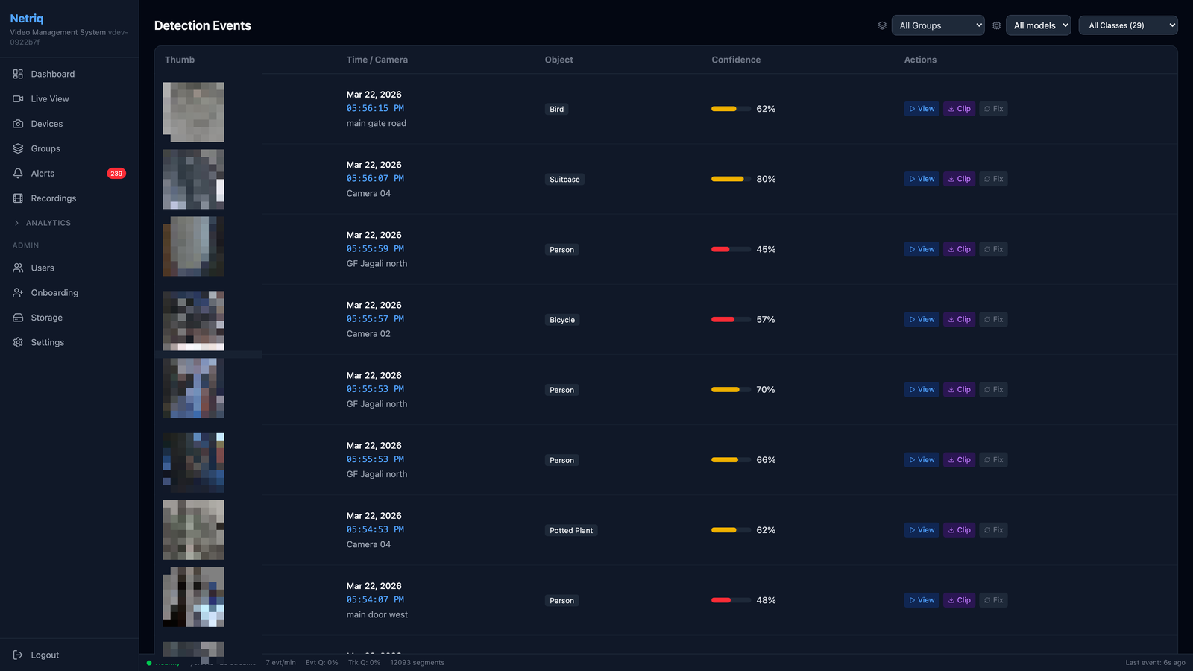
Task: Open the Bicycle event thumbnail
Action: [193, 321]
